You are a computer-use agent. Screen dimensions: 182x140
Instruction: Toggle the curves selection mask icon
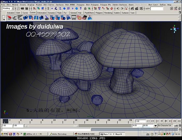60,8
